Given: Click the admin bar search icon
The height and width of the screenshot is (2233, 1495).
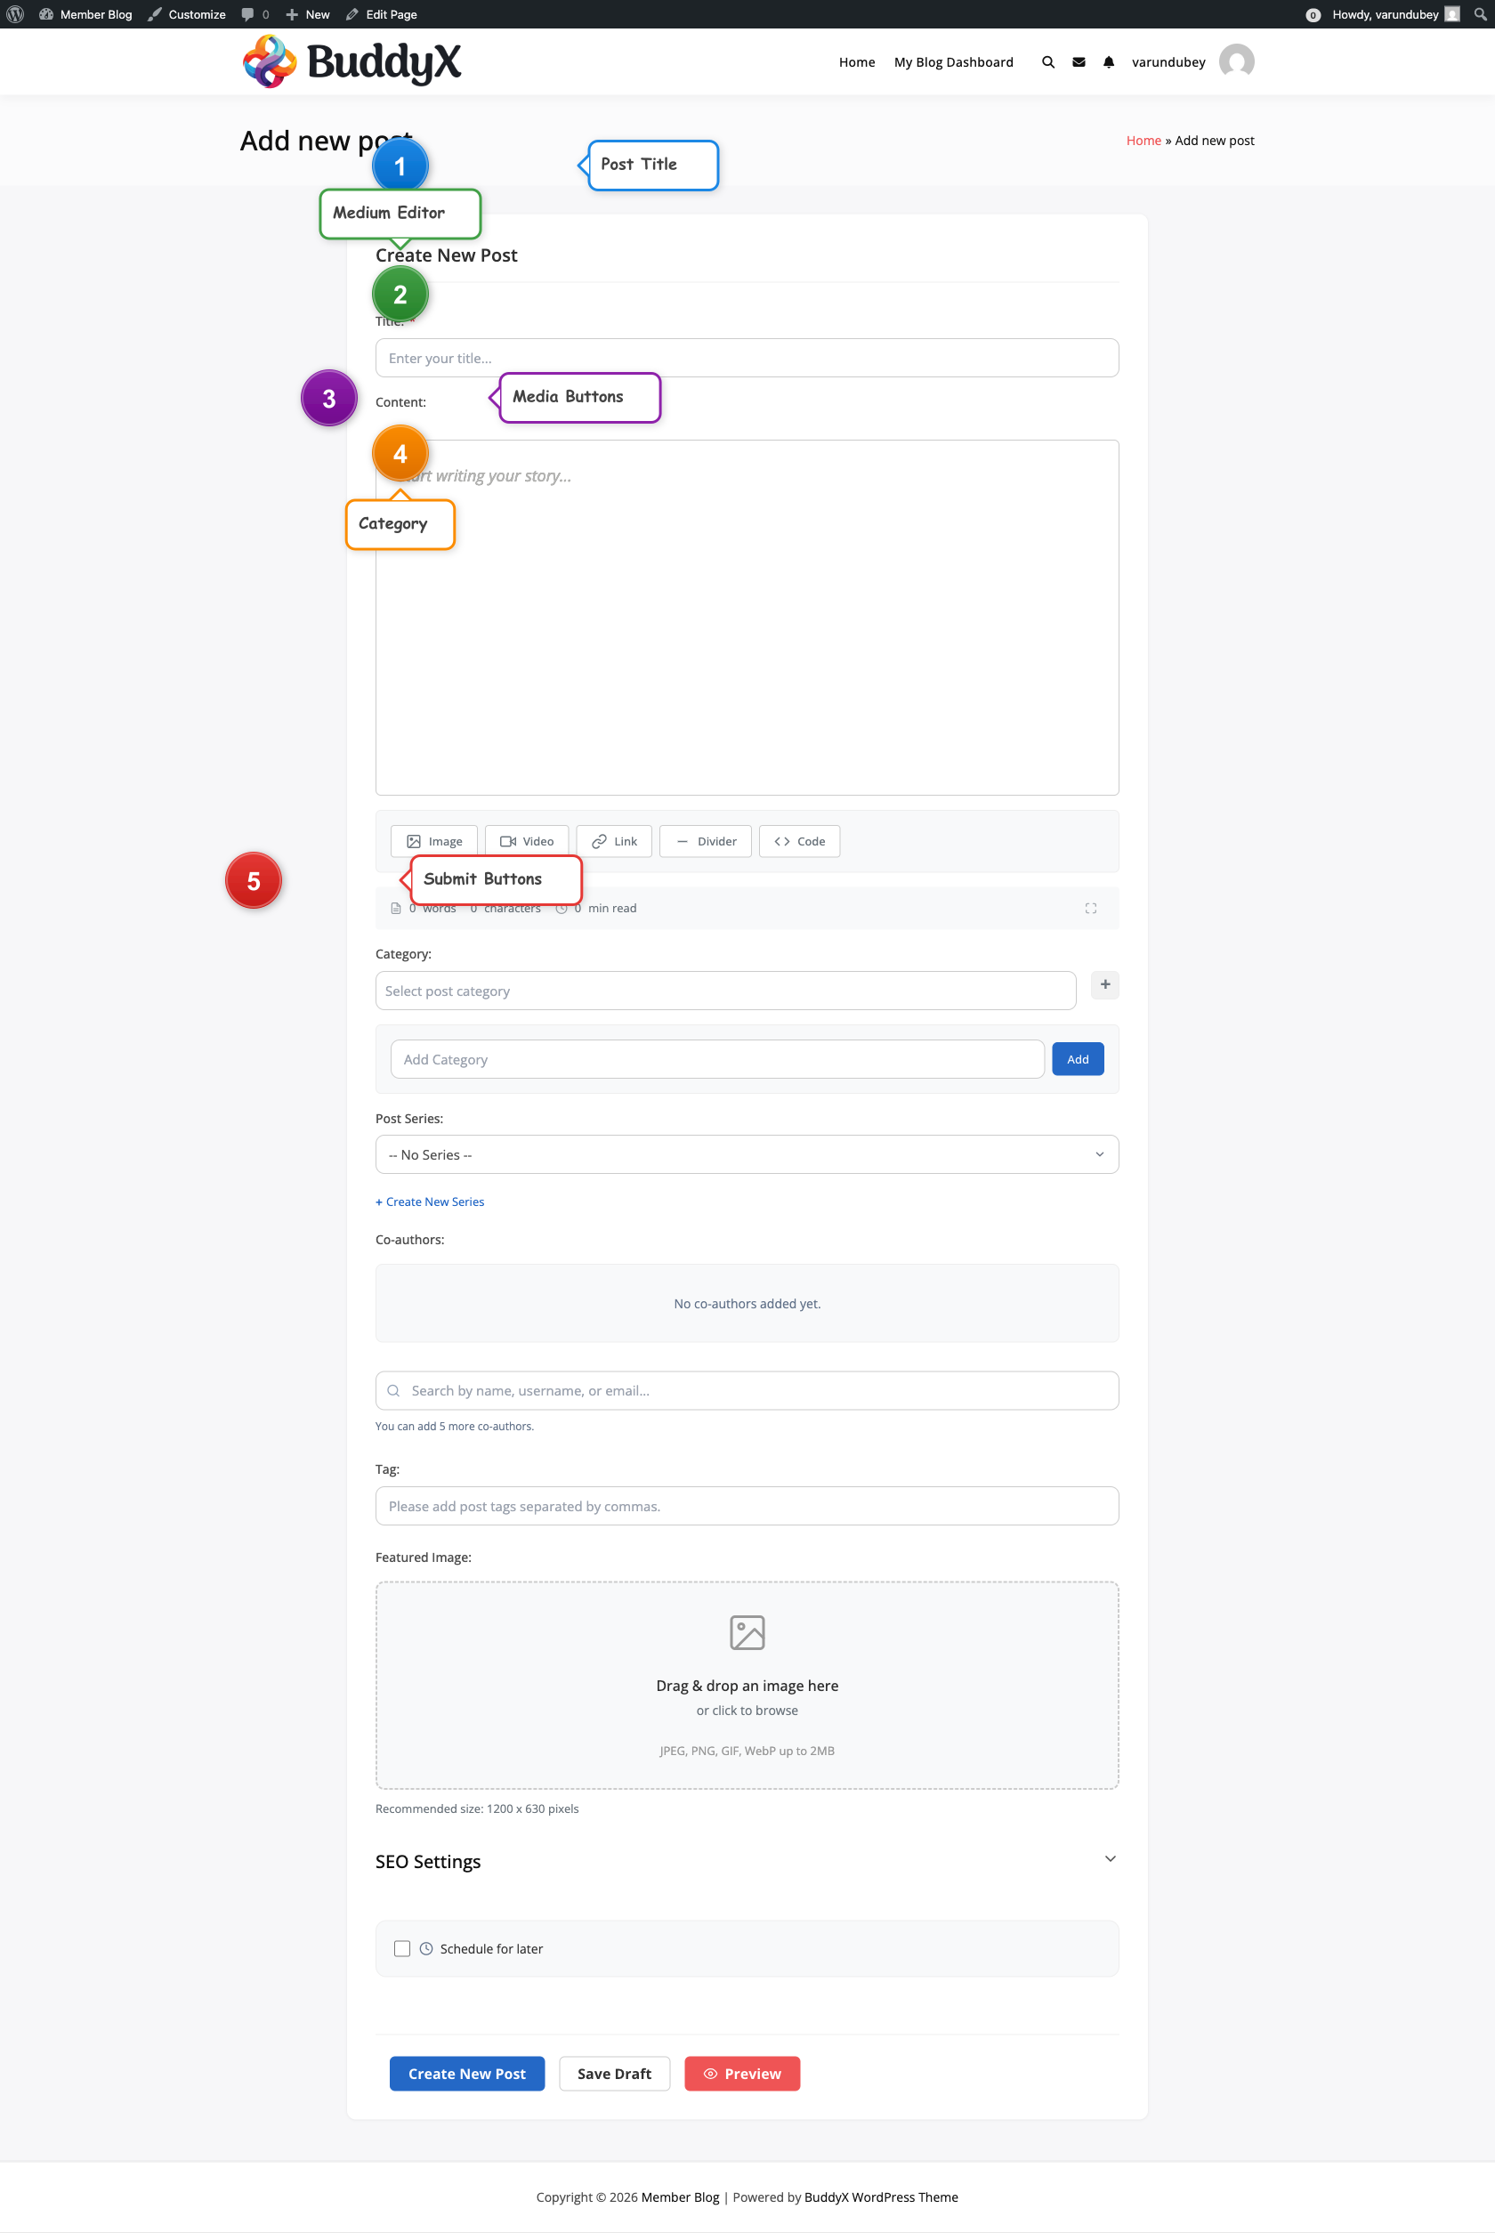Looking at the screenshot, I should point(1480,14).
